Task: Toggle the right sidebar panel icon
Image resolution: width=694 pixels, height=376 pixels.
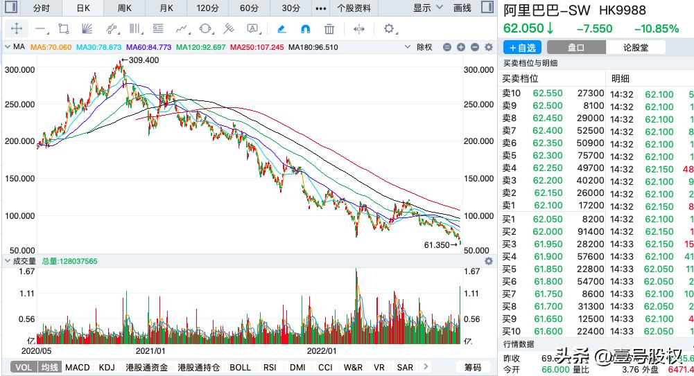Action: tap(487, 7)
